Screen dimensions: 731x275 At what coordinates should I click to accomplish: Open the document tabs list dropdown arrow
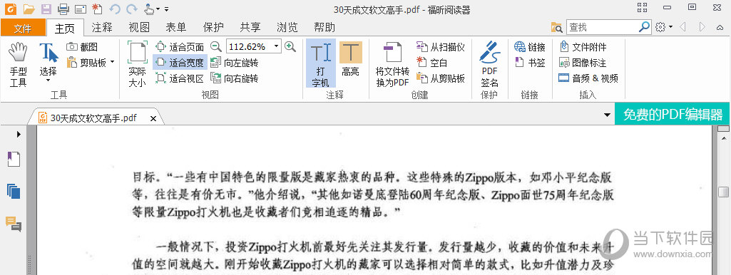[x=607, y=115]
